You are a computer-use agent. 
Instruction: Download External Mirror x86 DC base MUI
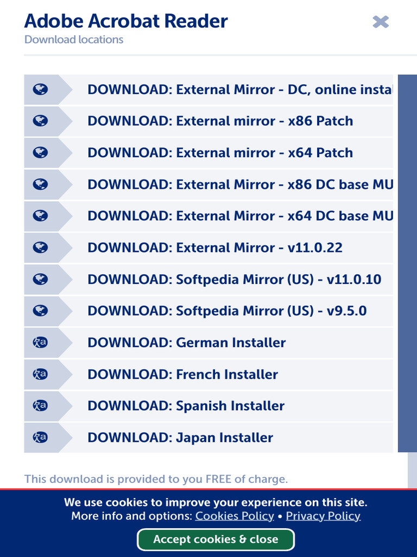(208, 184)
